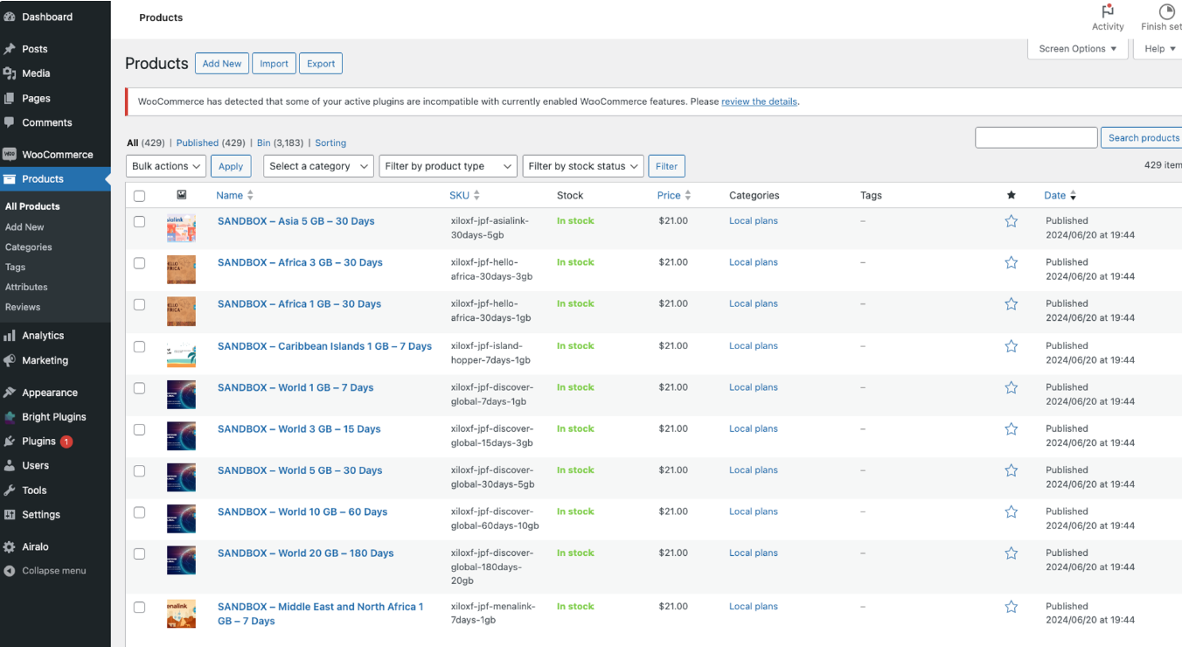Check the World 10 GB row checkbox
Image resolution: width=1182 pixels, height=647 pixels.
pyautogui.click(x=139, y=512)
